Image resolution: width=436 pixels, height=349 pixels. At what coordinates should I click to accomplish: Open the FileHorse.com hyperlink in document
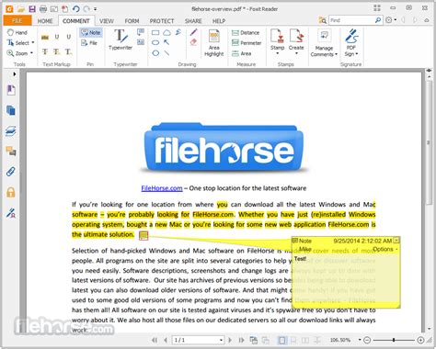click(x=162, y=188)
